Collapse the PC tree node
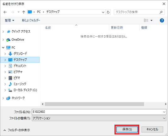168x136 pixels. point(3,48)
